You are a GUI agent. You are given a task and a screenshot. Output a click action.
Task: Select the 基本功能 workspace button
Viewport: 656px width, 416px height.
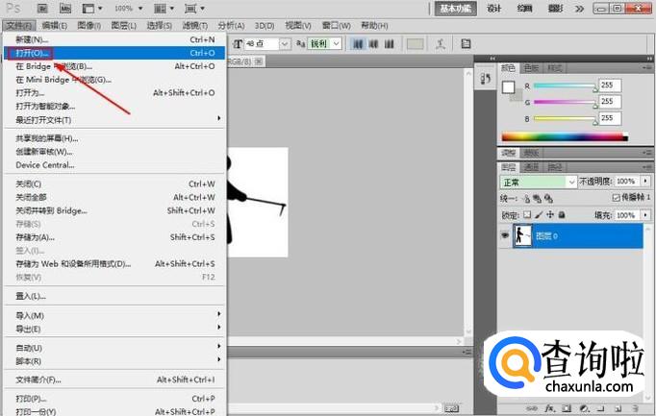[x=455, y=9]
